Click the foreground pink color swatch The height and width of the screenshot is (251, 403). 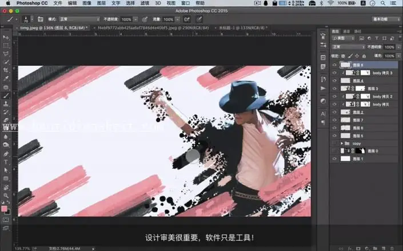pyautogui.click(x=4, y=209)
